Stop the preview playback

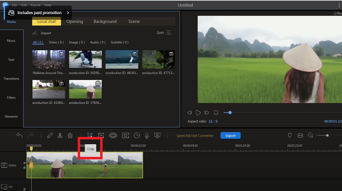(216, 113)
